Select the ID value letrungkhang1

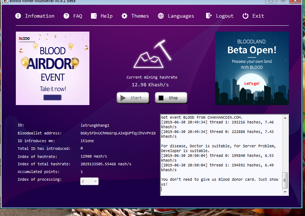pos(95,125)
